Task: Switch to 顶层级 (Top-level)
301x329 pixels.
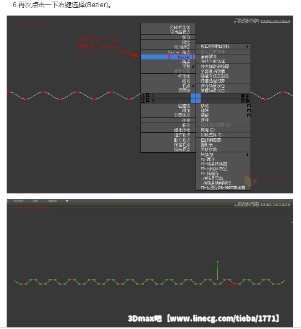Action: [184, 91]
